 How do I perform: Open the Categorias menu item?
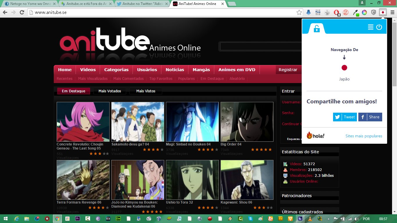tap(116, 70)
